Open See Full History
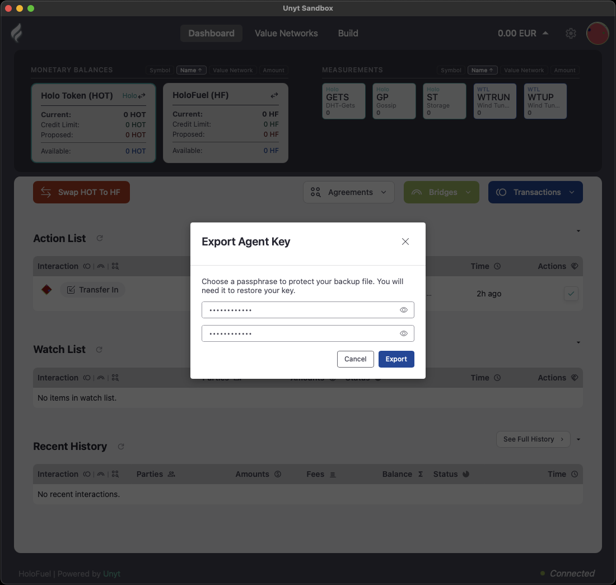This screenshot has width=616, height=585. [533, 439]
